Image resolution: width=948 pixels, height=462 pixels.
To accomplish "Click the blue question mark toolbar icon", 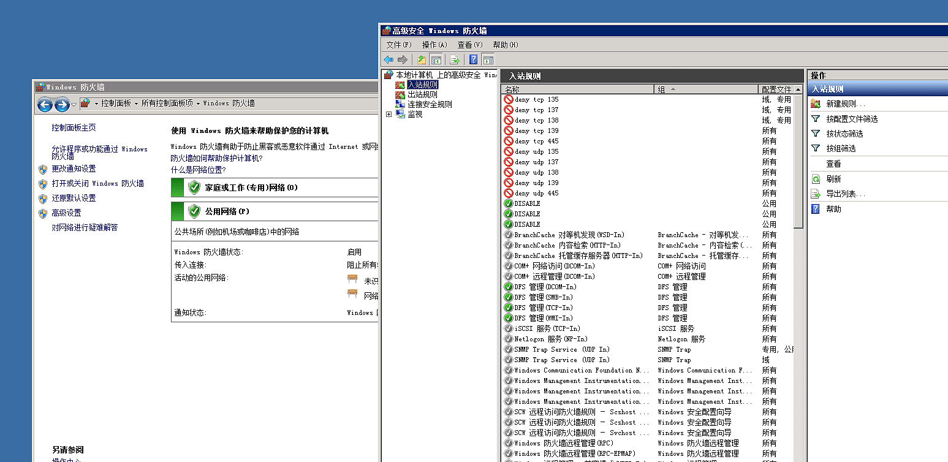I will 473,59.
